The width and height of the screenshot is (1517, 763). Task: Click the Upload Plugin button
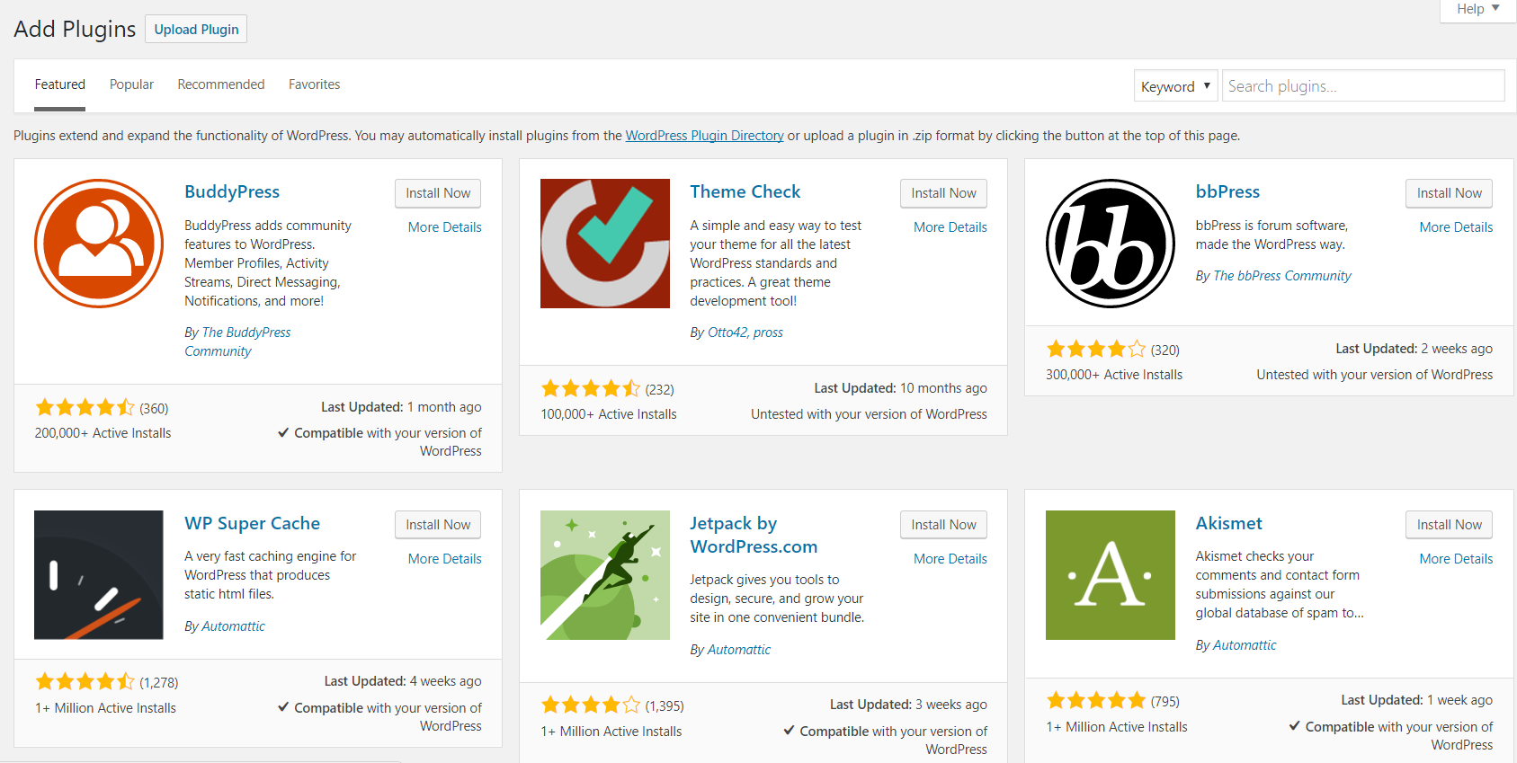[196, 29]
